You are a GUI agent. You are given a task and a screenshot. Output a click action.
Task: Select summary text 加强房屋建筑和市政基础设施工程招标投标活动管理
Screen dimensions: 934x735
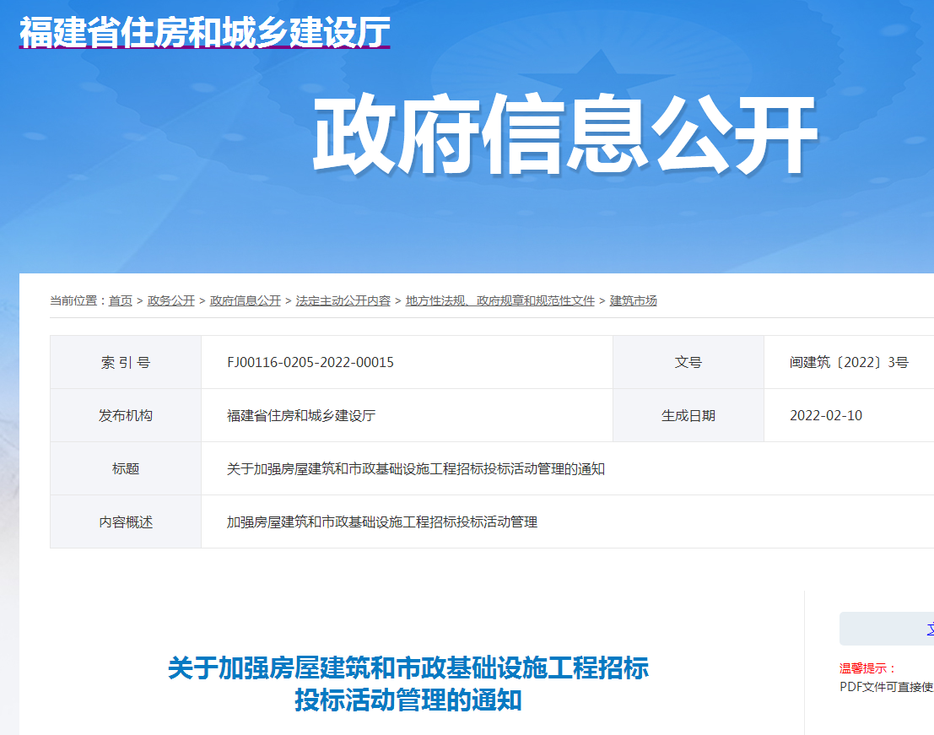point(382,522)
